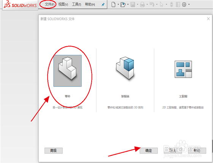
Task: Select the 装配体 assembly template icon
Action: point(125,68)
